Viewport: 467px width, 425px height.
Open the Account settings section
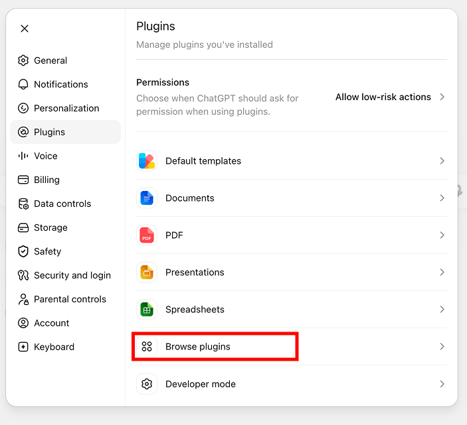point(66,323)
